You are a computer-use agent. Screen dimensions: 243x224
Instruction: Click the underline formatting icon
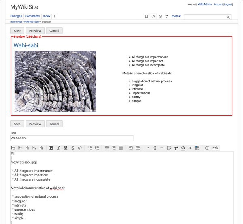(x=66, y=148)
